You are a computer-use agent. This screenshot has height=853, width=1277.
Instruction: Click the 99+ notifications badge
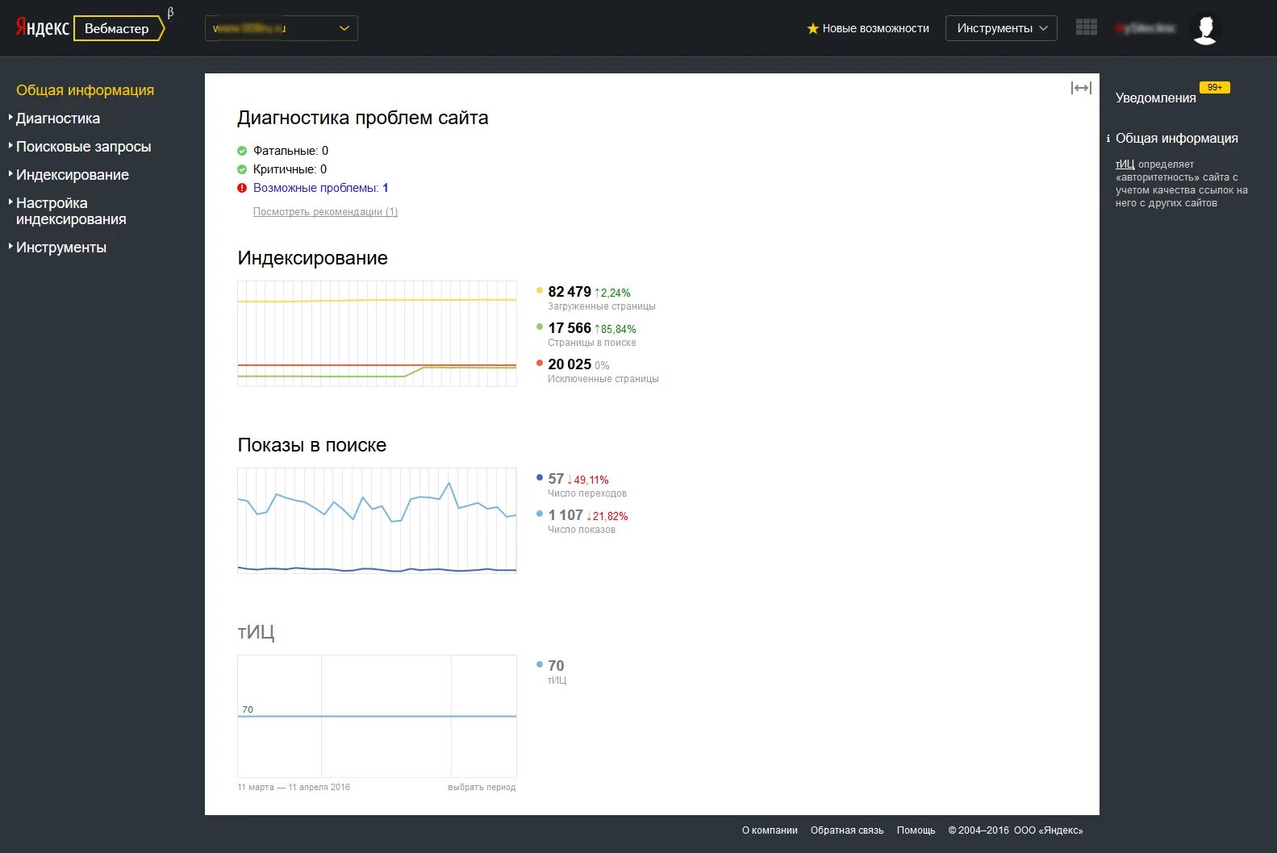click(x=1214, y=87)
